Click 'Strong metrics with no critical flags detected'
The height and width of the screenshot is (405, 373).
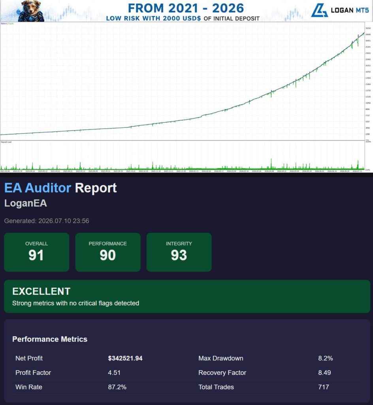tap(75, 303)
